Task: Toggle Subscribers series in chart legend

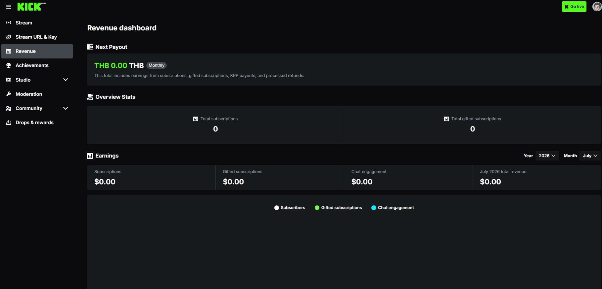Action: pyautogui.click(x=290, y=208)
